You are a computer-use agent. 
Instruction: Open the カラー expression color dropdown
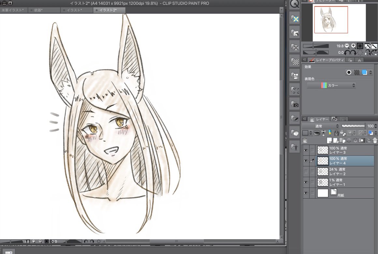click(x=331, y=85)
